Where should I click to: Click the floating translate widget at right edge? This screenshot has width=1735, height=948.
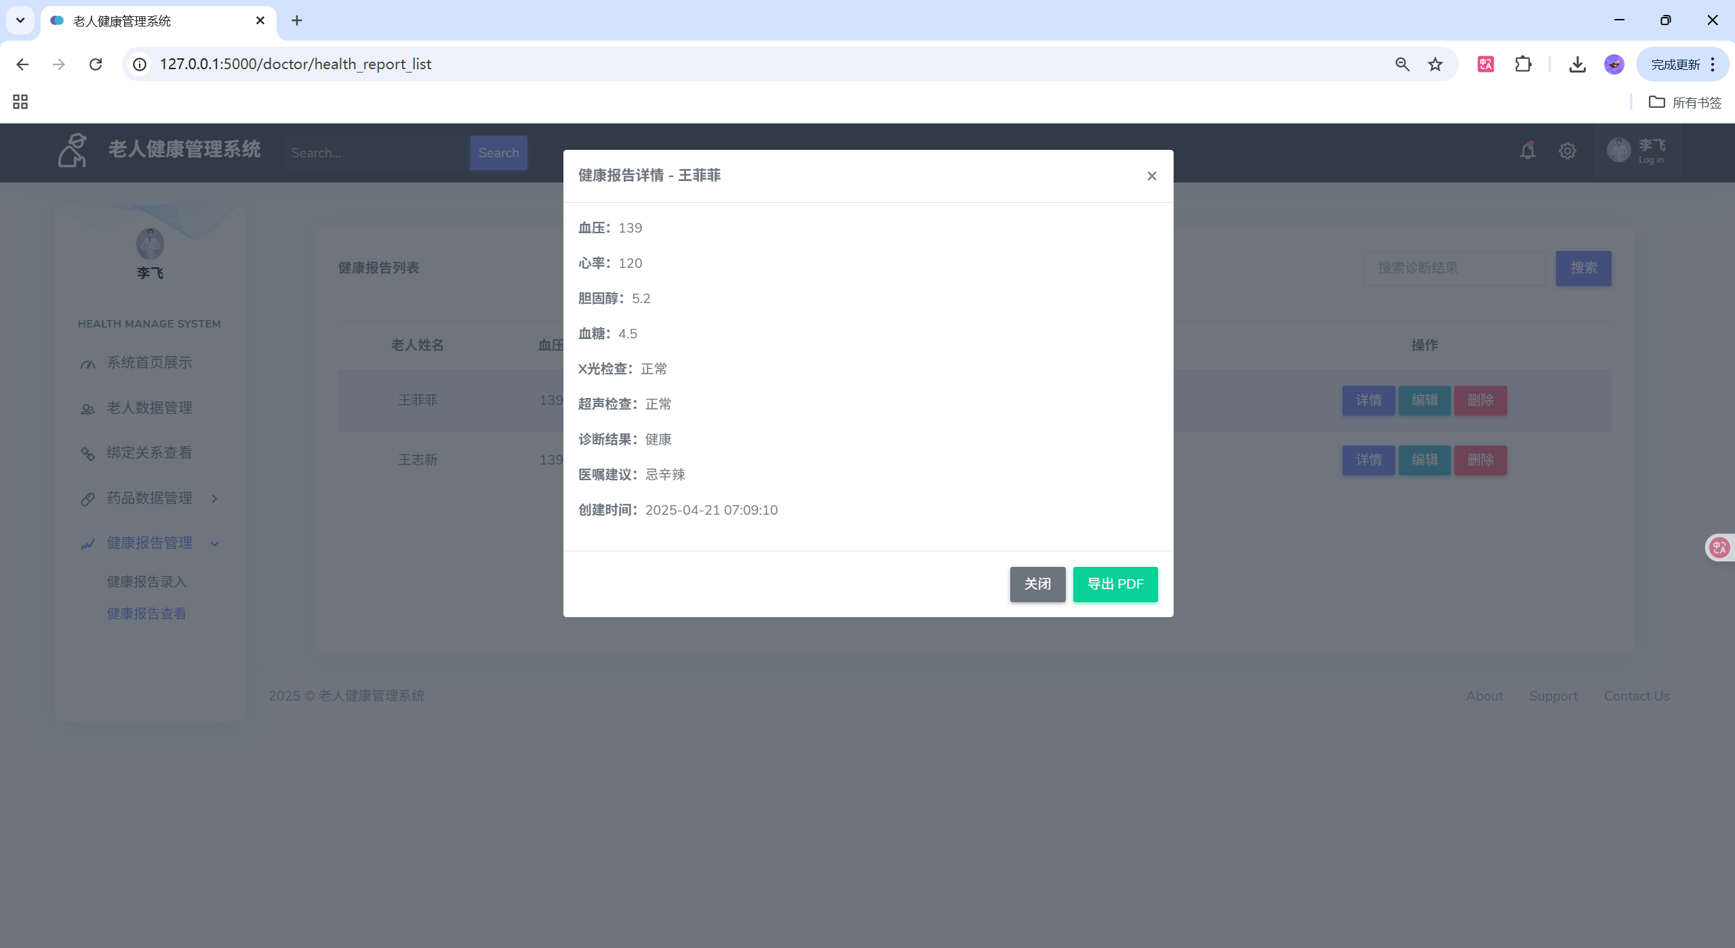(1719, 548)
